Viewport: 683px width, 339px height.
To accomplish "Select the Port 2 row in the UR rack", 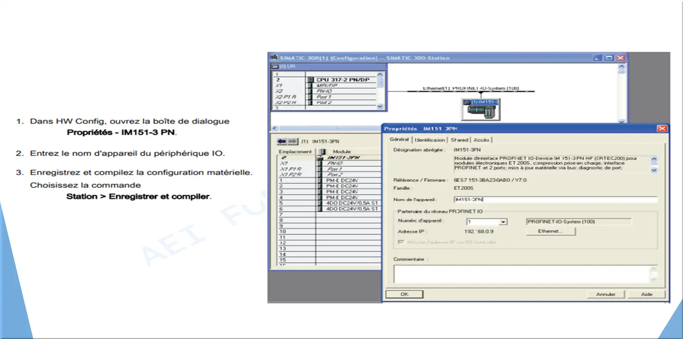I will [x=325, y=102].
